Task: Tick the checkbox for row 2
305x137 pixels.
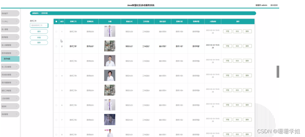Action: [x=56, y=46]
